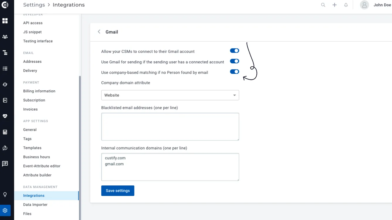Click the search magnifier icon
This screenshot has height=220, width=392.
tap(323, 5)
